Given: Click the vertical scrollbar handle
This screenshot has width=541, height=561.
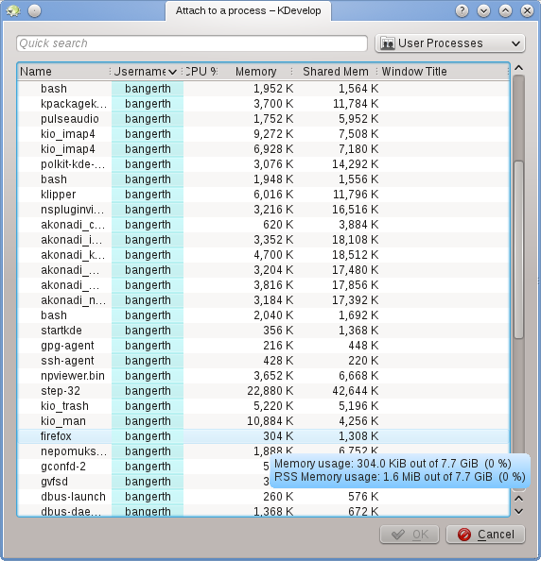Looking at the screenshot, I should (518, 249).
